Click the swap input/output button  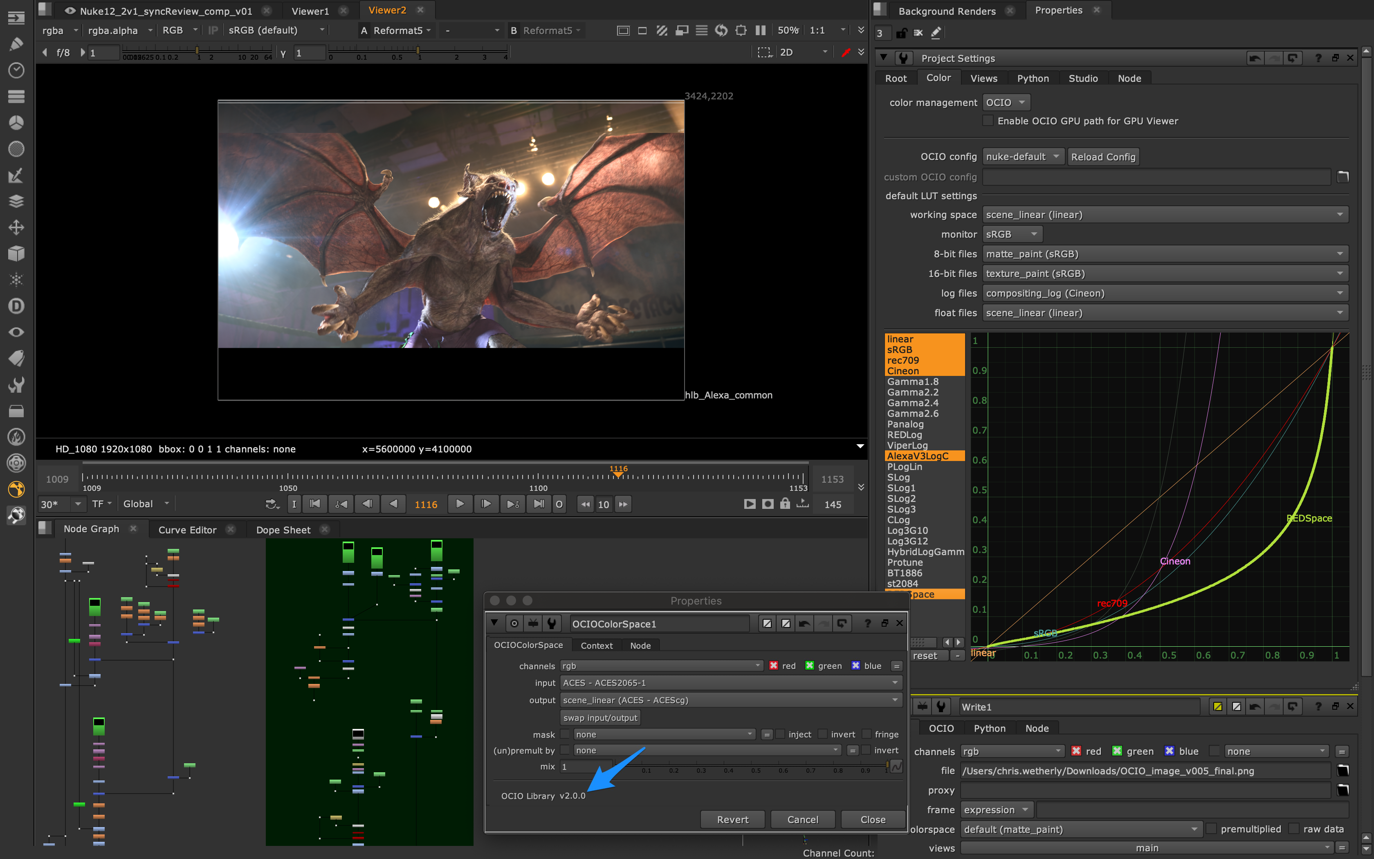[599, 717]
